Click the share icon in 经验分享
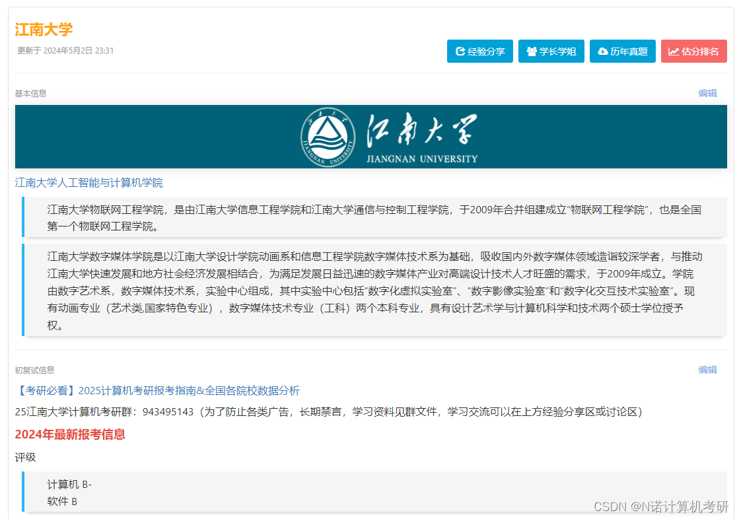Screen dimensions: 739x519 [x=460, y=52]
